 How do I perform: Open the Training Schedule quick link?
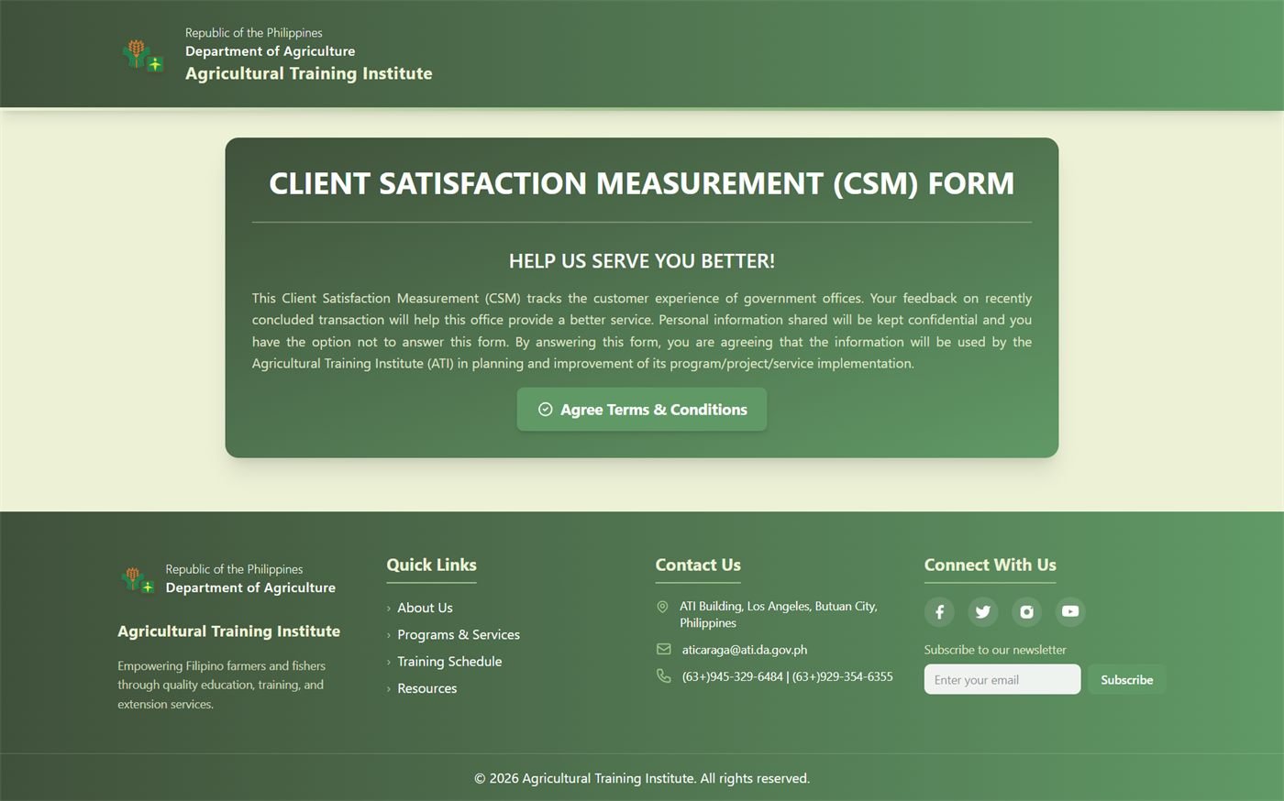click(x=449, y=661)
